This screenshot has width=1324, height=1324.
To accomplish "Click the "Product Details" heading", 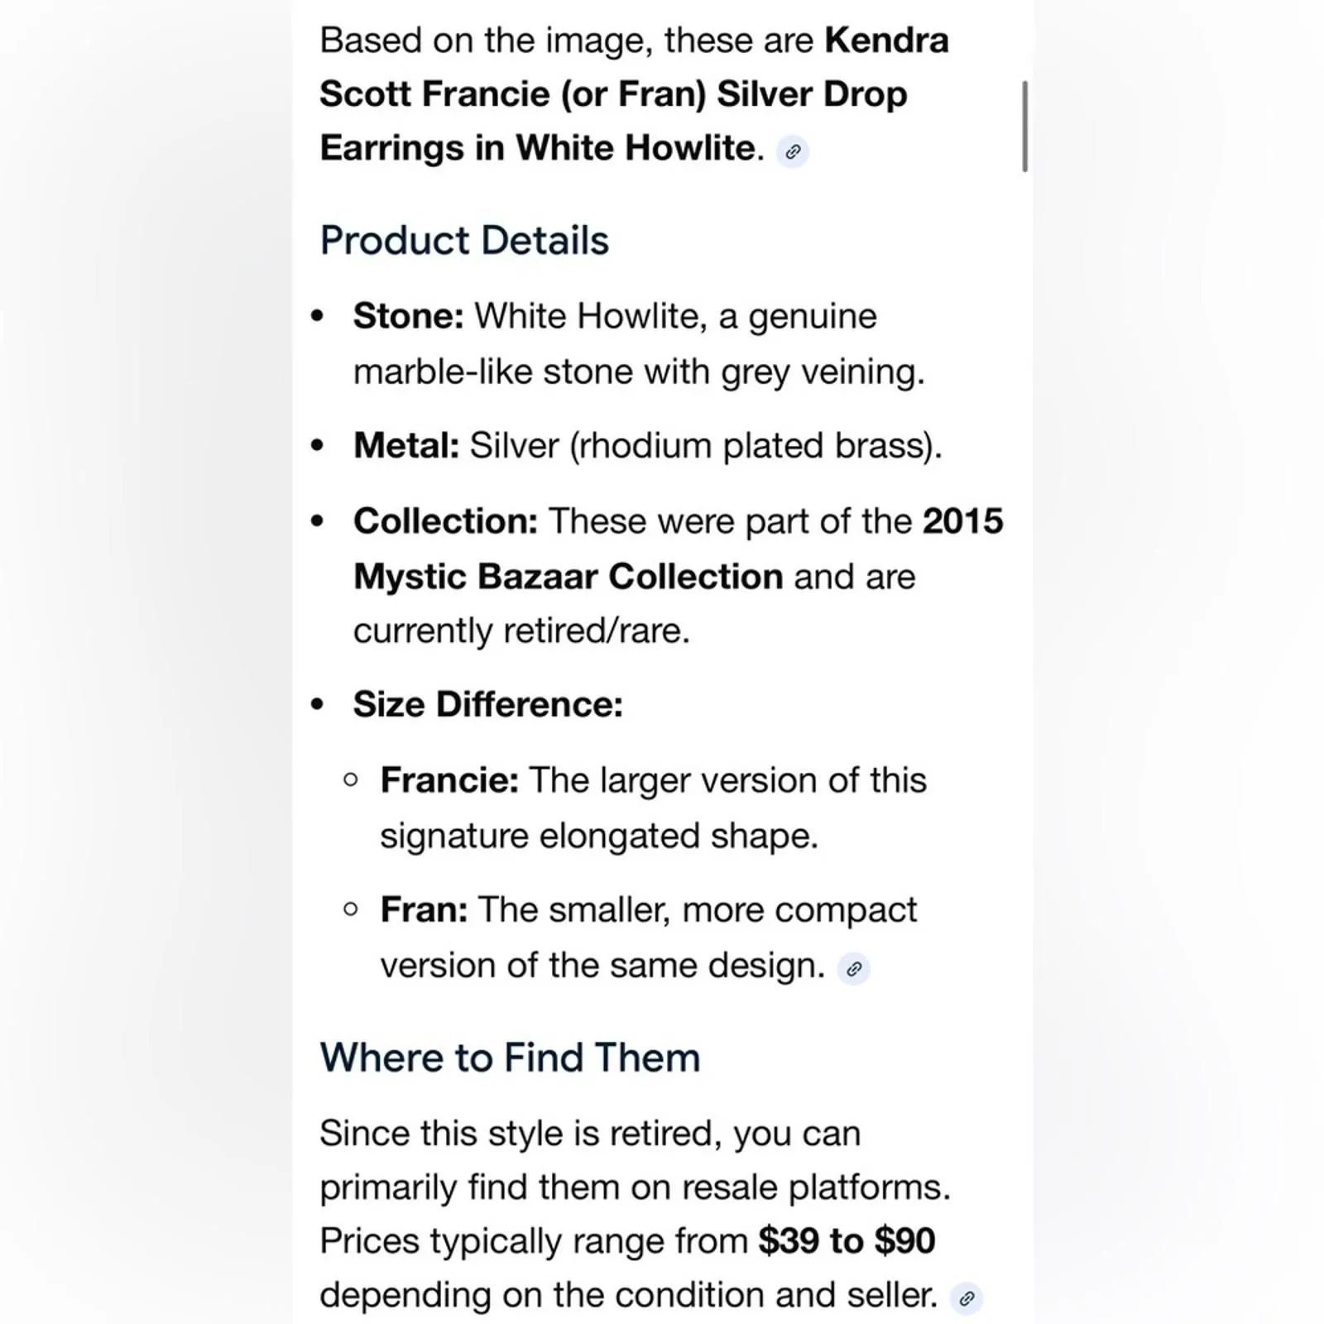I will 464,241.
